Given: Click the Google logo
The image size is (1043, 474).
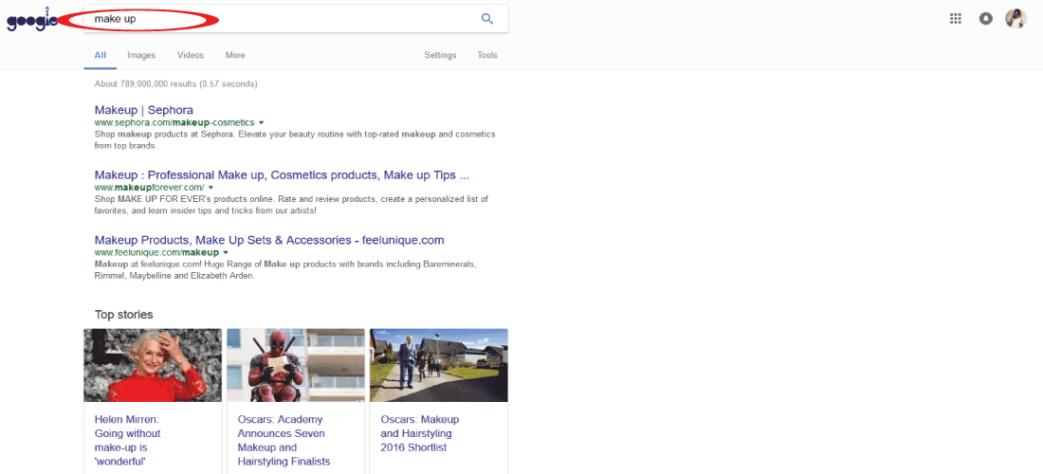Looking at the screenshot, I should (x=32, y=19).
